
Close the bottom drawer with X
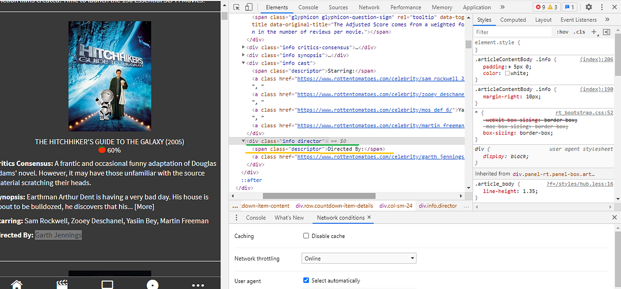pyautogui.click(x=614, y=218)
